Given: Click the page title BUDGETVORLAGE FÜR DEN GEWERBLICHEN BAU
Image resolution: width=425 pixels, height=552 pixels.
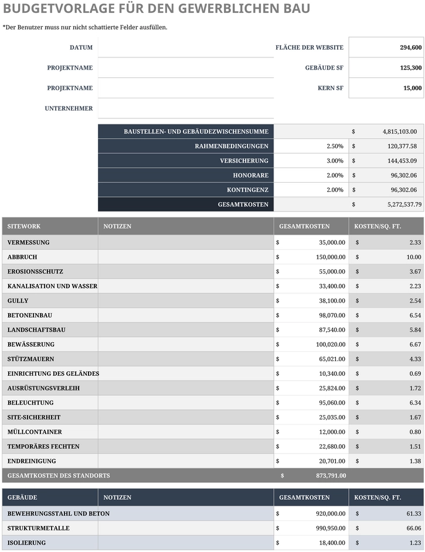Looking at the screenshot, I should tap(157, 8).
